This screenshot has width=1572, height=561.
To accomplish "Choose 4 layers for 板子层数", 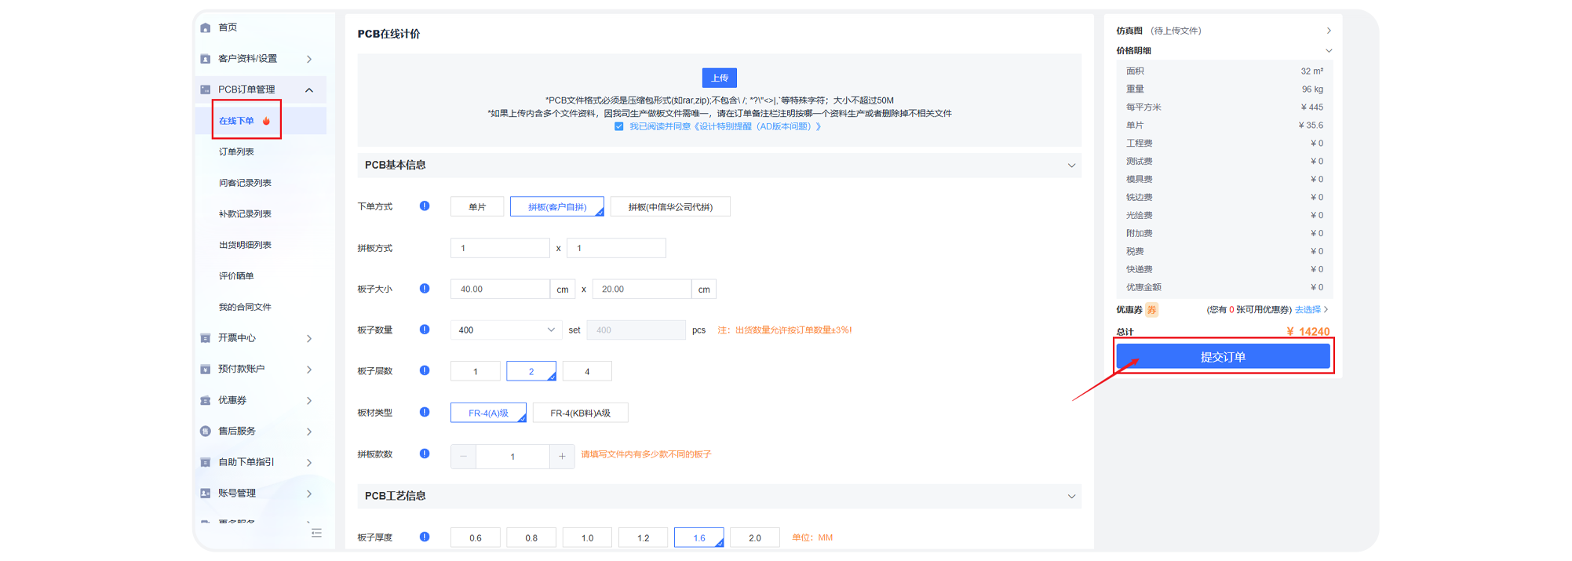I will [x=587, y=371].
